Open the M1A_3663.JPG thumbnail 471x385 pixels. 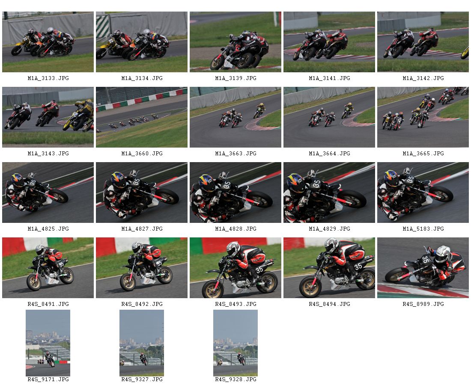(x=235, y=117)
